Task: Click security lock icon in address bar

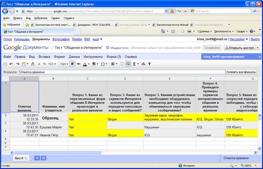Action: [x=172, y=11]
